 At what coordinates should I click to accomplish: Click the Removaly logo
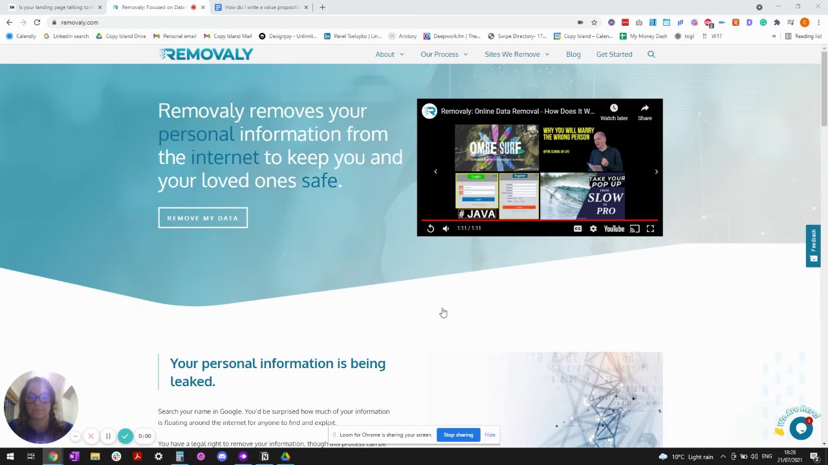pos(206,54)
